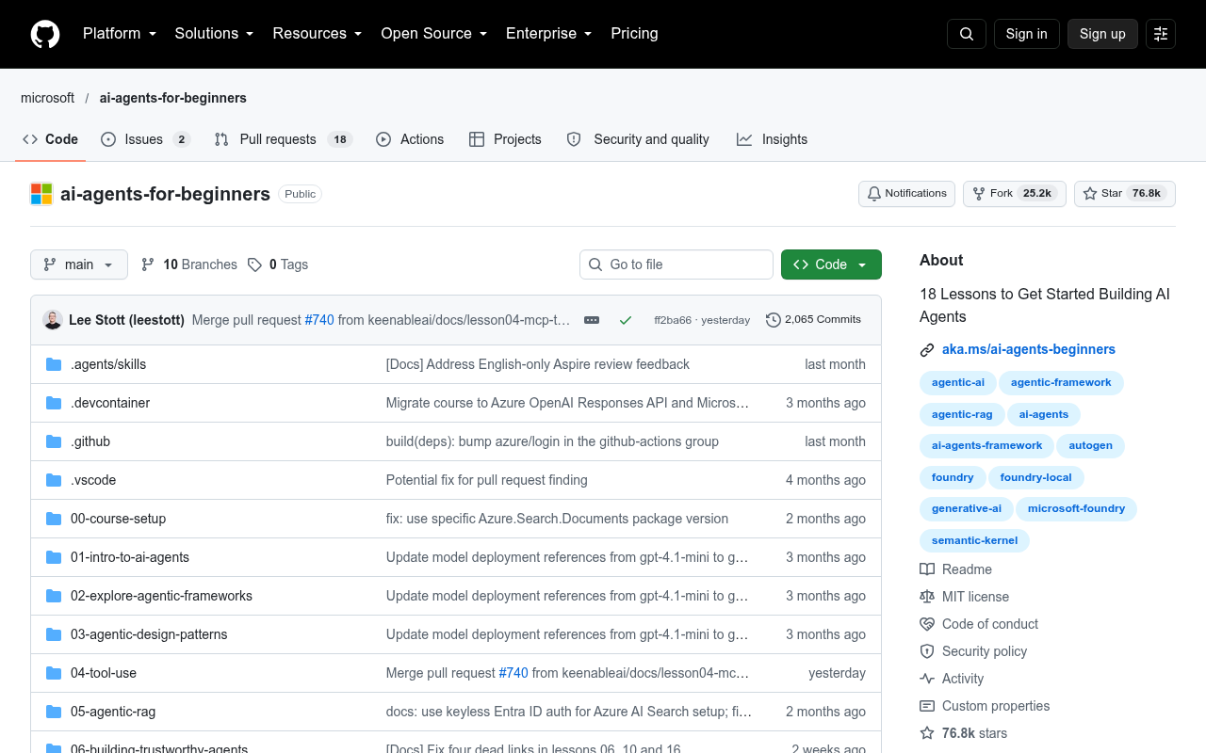Screen dimensions: 1206x753
Task: Click the 05-agentic-rag folder icon
Action: click(x=54, y=712)
